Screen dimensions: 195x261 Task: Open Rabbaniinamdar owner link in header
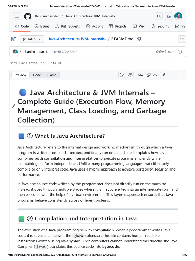(47, 16)
